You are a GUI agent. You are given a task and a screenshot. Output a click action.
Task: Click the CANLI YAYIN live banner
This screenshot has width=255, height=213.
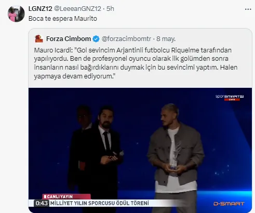coord(66,196)
